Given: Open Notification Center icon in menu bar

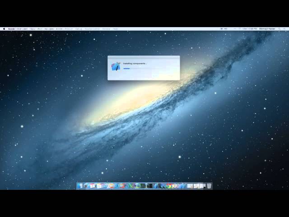Looking at the screenshot, I should click(x=284, y=29).
